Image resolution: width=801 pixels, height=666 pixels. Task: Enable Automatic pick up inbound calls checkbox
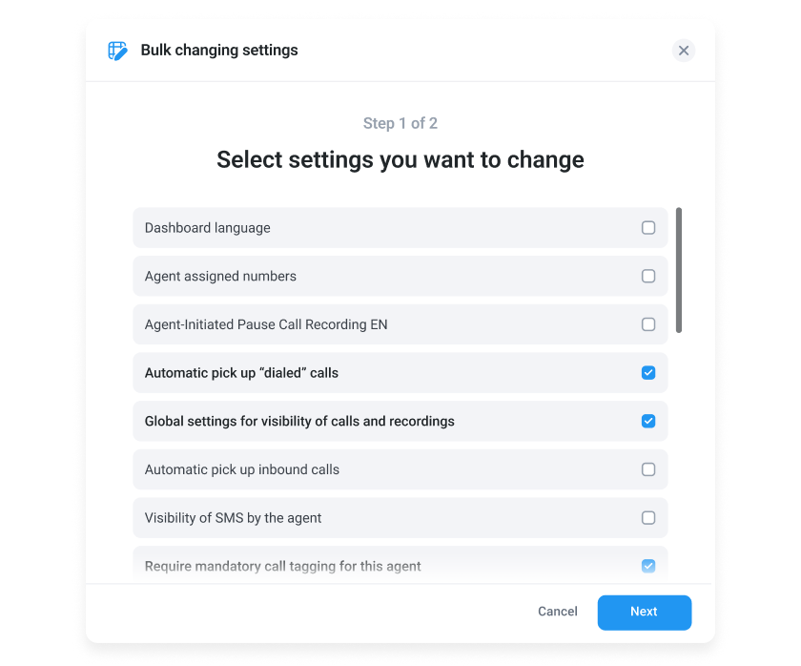click(x=648, y=469)
